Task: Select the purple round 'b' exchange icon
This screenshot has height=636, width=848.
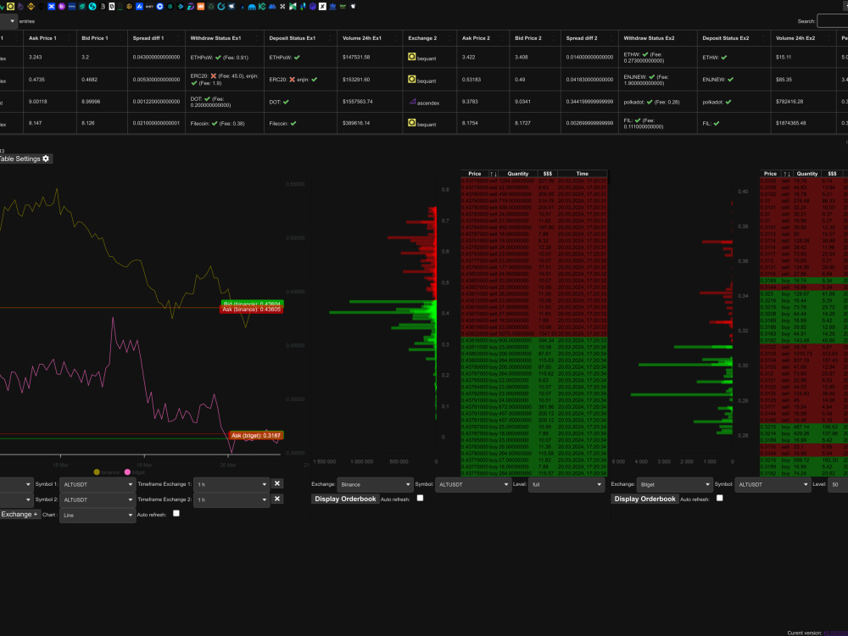Action: tap(62, 7)
